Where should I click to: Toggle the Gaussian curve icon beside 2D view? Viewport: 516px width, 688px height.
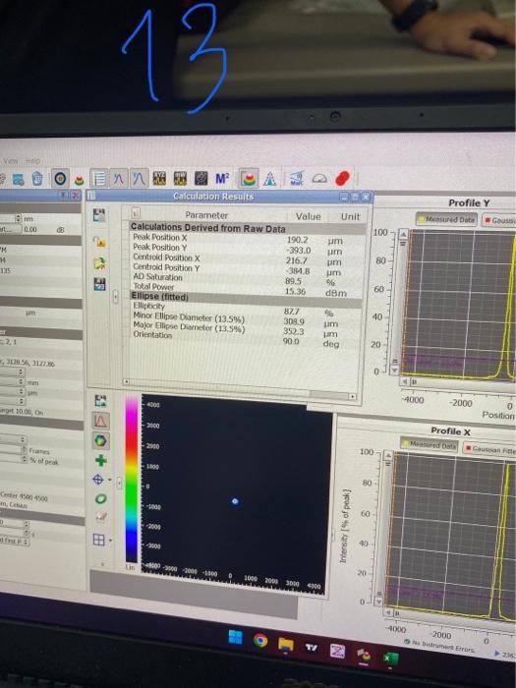pos(101,422)
